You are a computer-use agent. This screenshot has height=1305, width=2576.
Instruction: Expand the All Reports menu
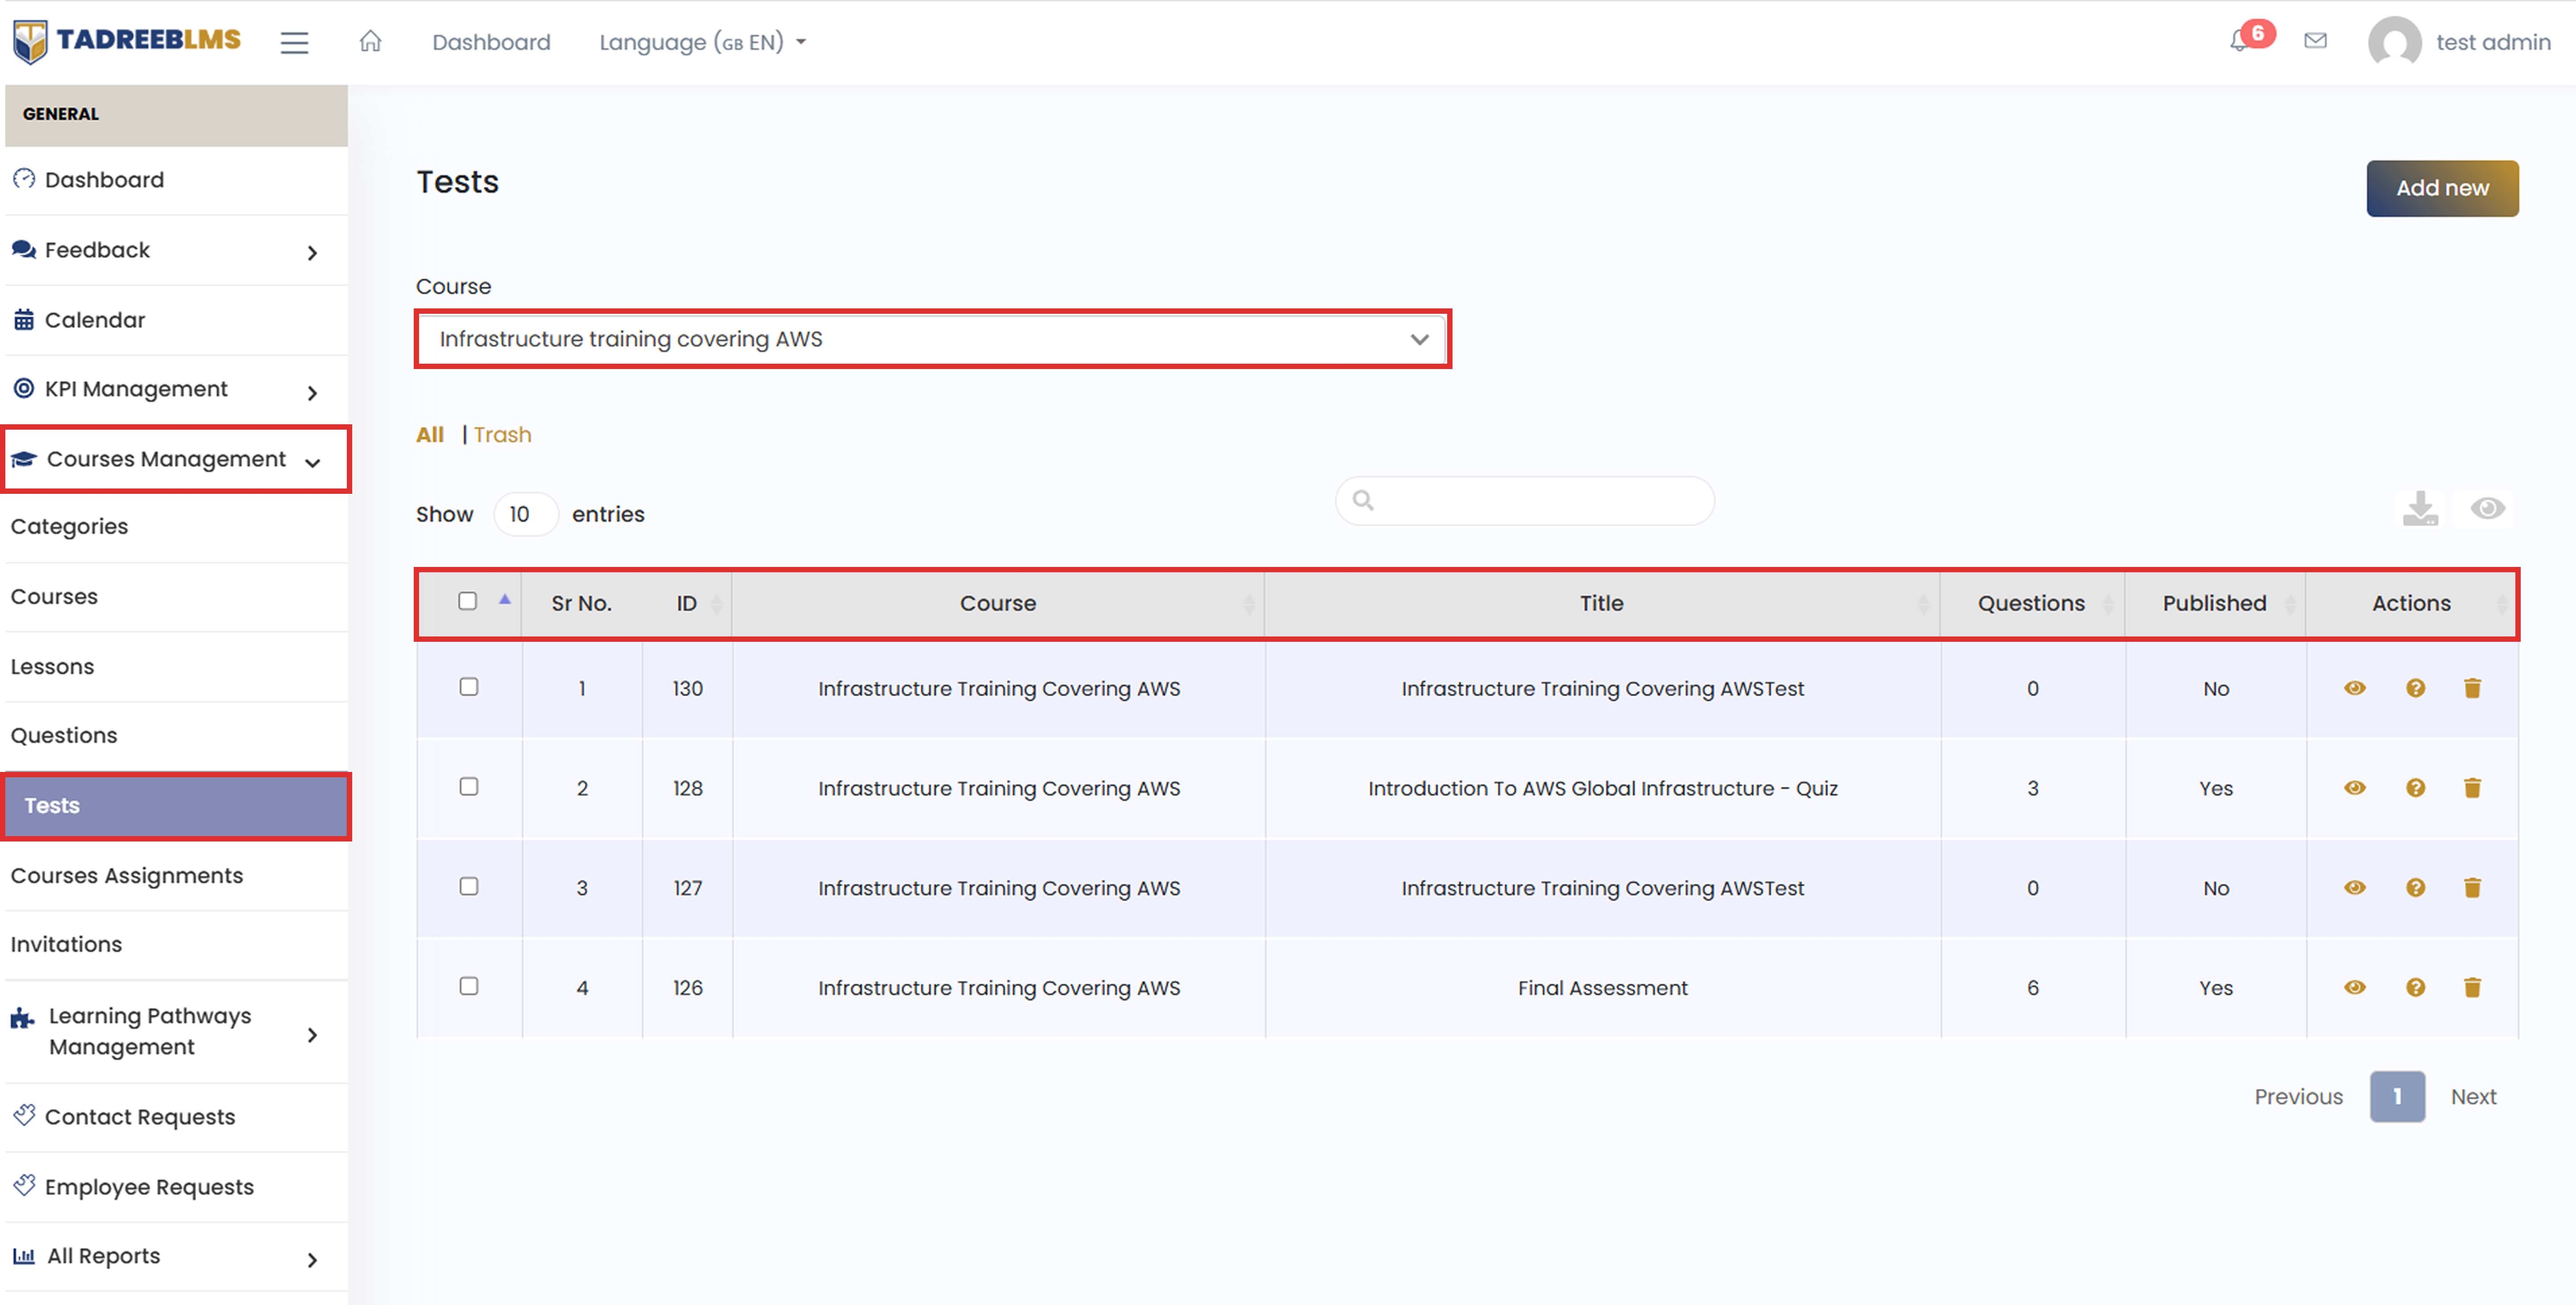[x=176, y=1256]
